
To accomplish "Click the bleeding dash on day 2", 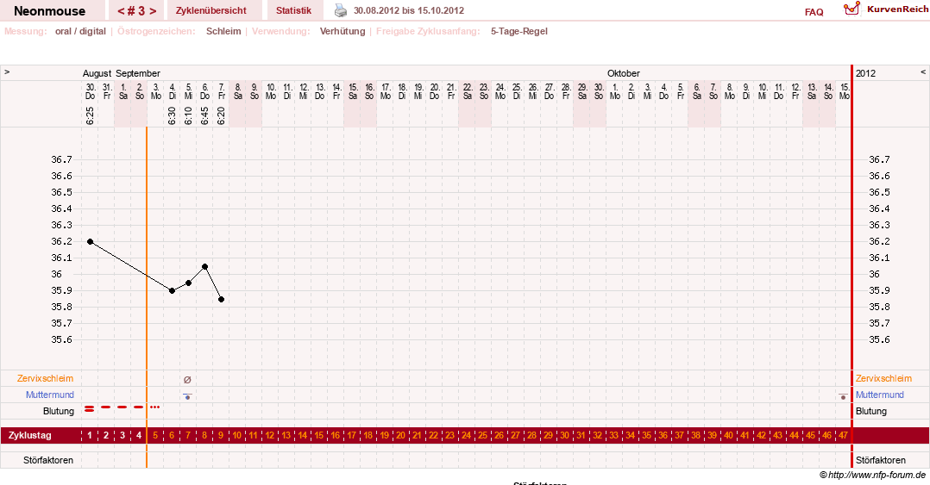I will point(105,407).
